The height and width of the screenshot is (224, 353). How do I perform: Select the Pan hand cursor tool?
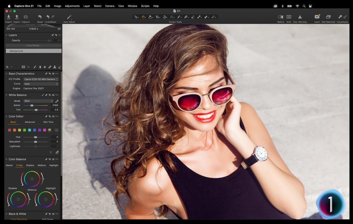[x=143, y=17]
